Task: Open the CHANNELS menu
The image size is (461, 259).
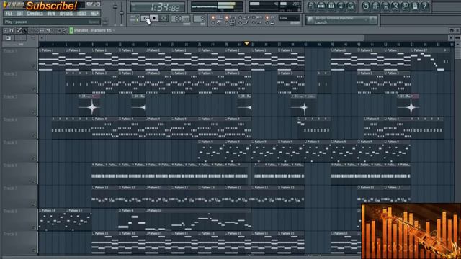Action: pos(35,14)
